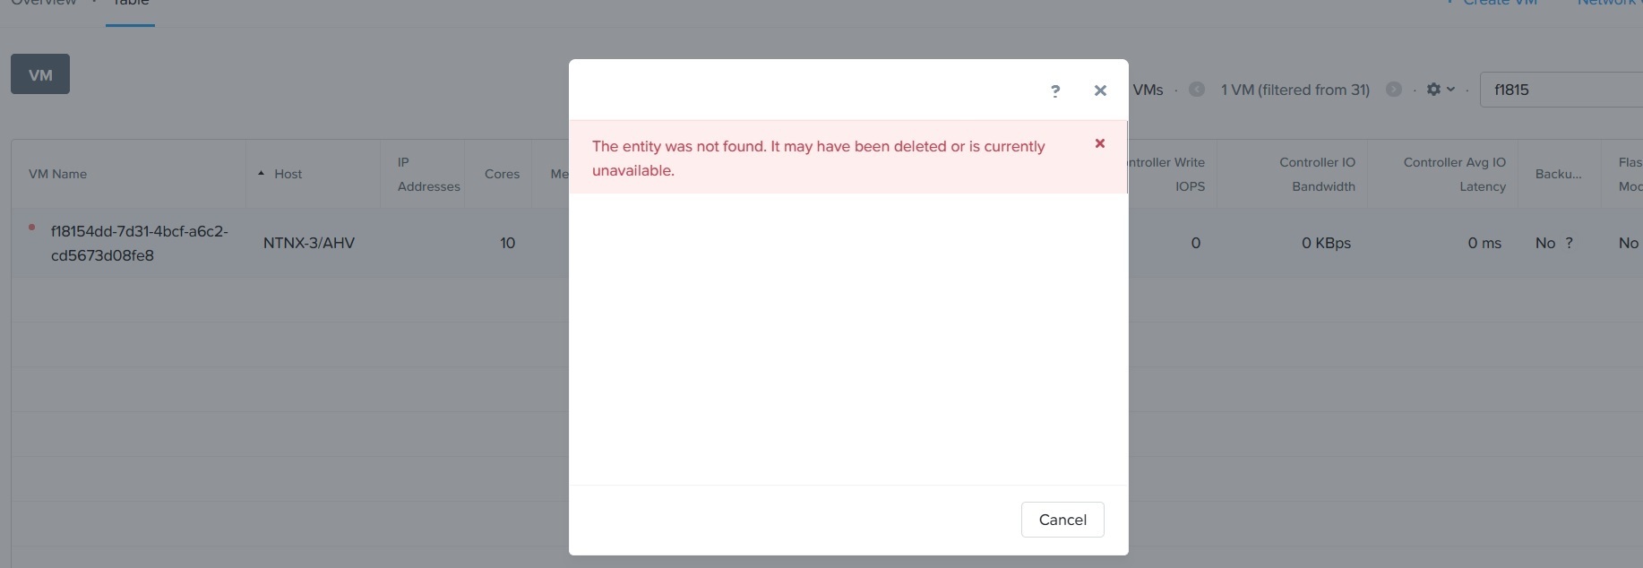This screenshot has width=1643, height=568.
Task: Click the search field containing f1815
Action: (1561, 90)
